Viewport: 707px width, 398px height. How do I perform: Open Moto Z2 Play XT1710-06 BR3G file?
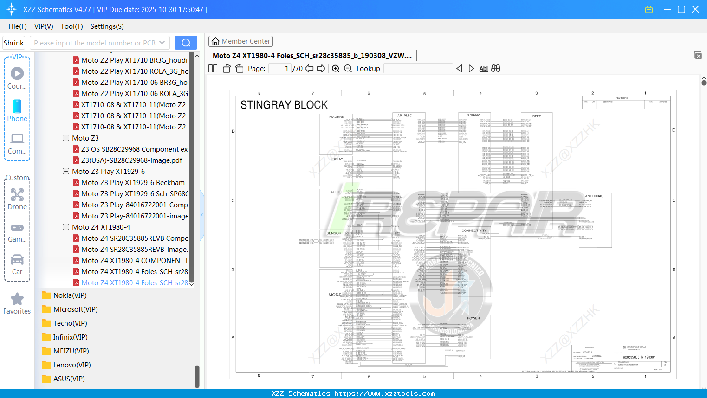130,83
